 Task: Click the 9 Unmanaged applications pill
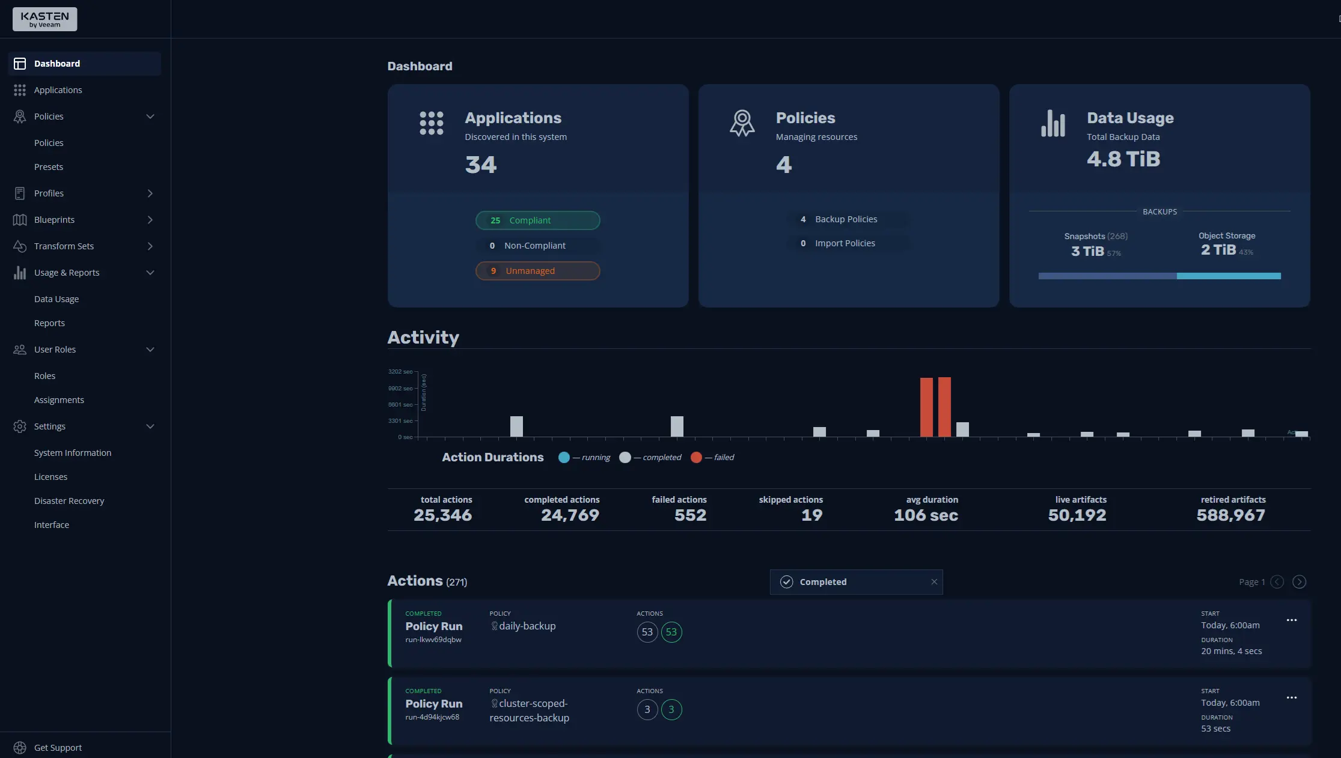click(537, 271)
